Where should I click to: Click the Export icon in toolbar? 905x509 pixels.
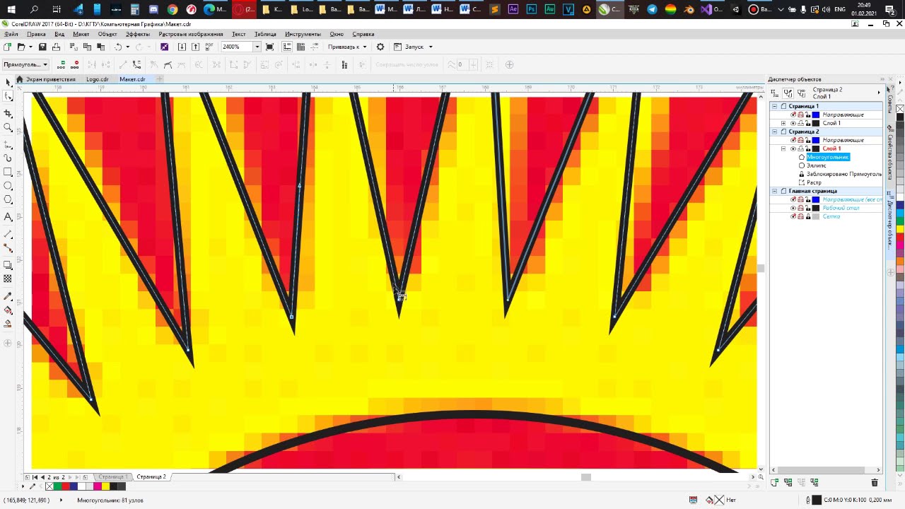click(x=194, y=47)
